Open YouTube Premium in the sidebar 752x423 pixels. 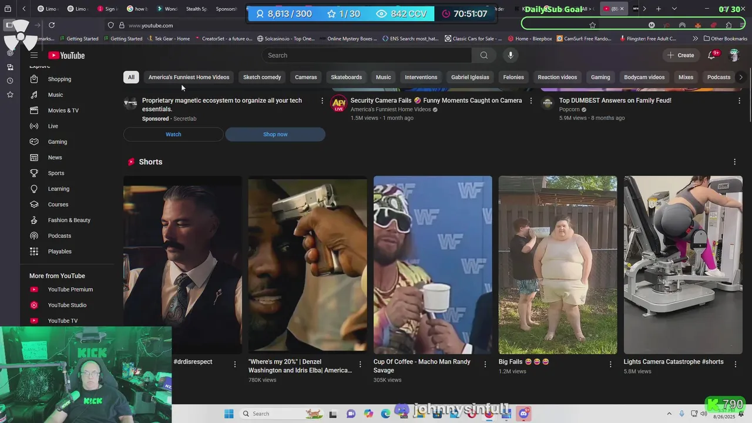[x=70, y=290]
